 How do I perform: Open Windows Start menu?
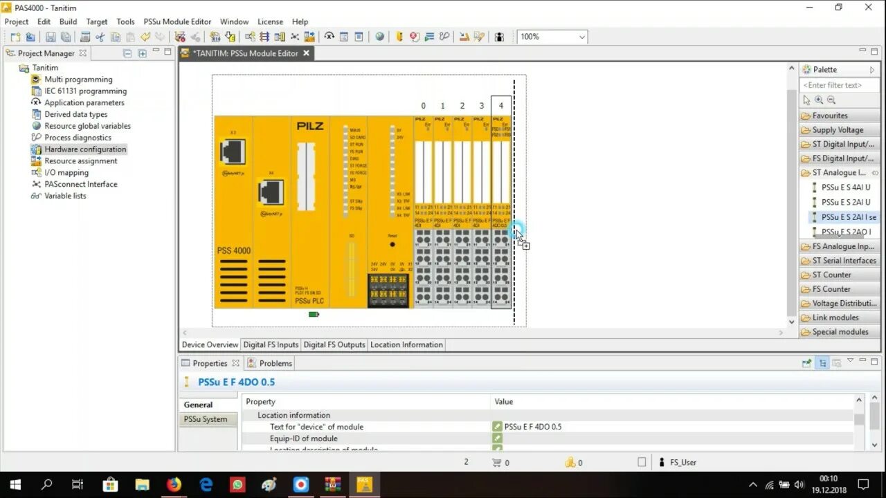coord(15,484)
